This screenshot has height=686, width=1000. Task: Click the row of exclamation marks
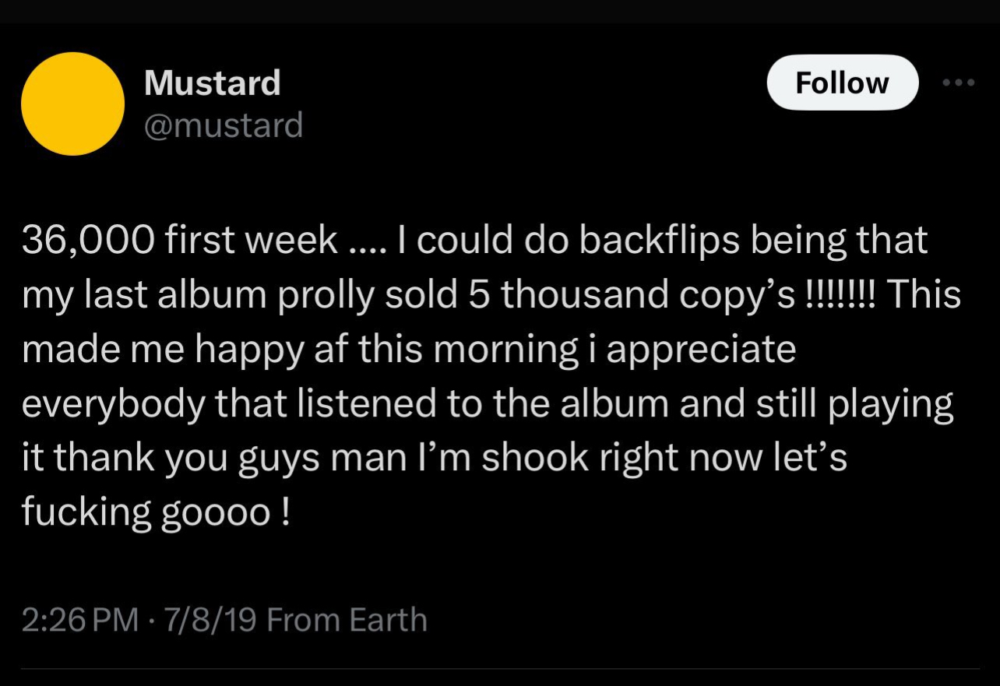[x=839, y=295]
